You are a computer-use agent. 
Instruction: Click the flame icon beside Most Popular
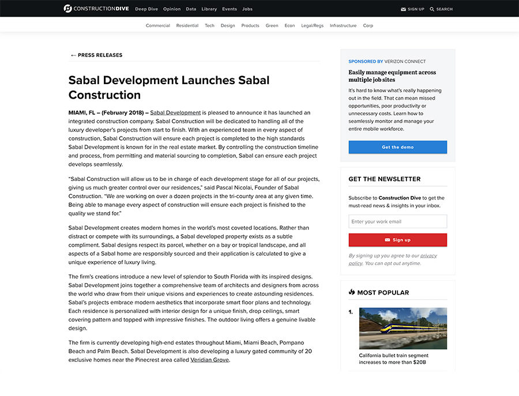tap(352, 292)
